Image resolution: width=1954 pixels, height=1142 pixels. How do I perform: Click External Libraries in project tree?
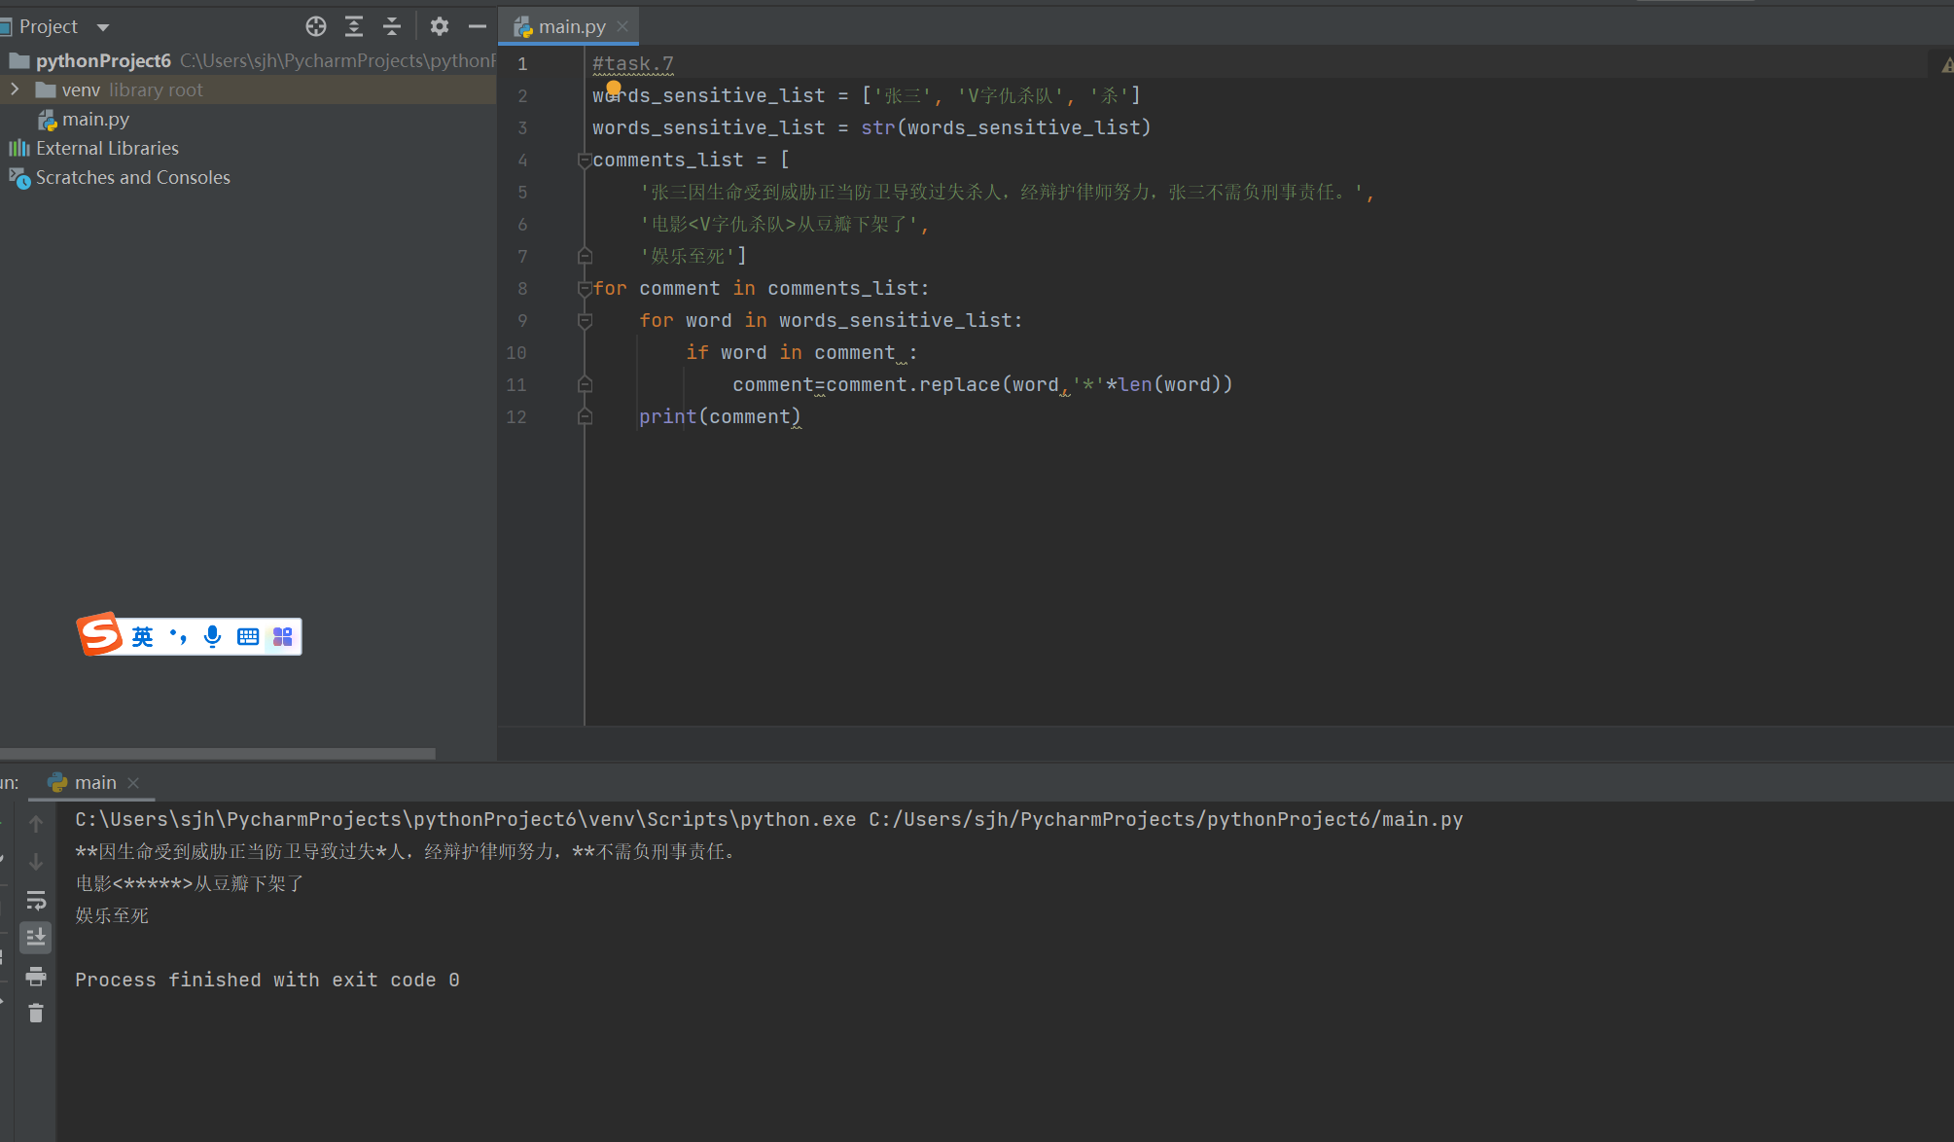tap(107, 148)
